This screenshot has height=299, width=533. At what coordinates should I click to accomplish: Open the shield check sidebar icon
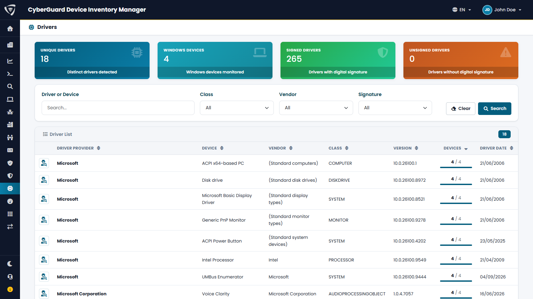pos(10,163)
